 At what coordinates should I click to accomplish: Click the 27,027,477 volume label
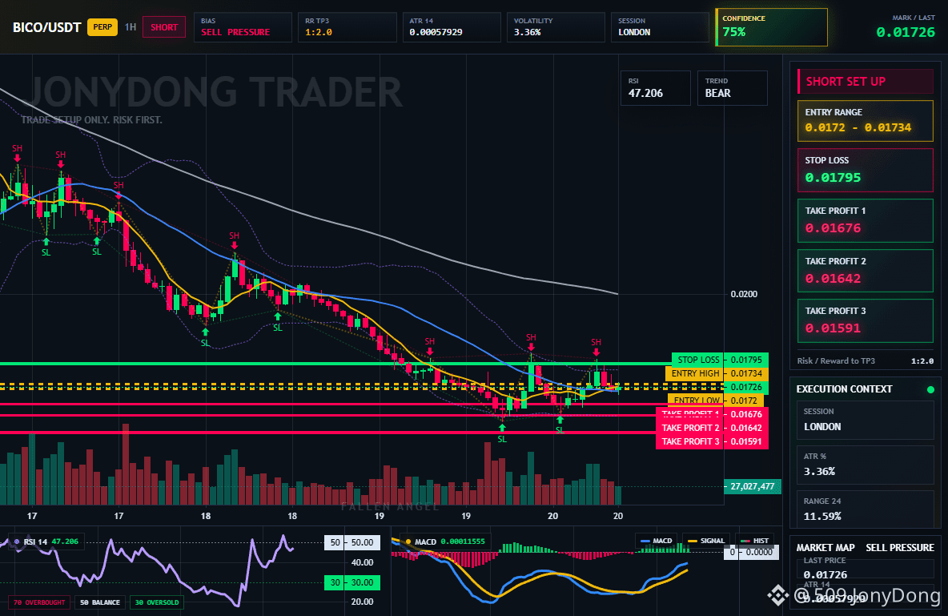coord(752,486)
